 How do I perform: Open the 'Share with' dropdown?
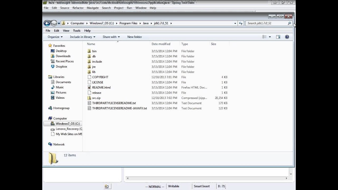(111, 37)
